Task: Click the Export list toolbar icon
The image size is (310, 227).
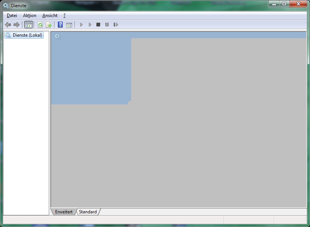Action: point(49,25)
